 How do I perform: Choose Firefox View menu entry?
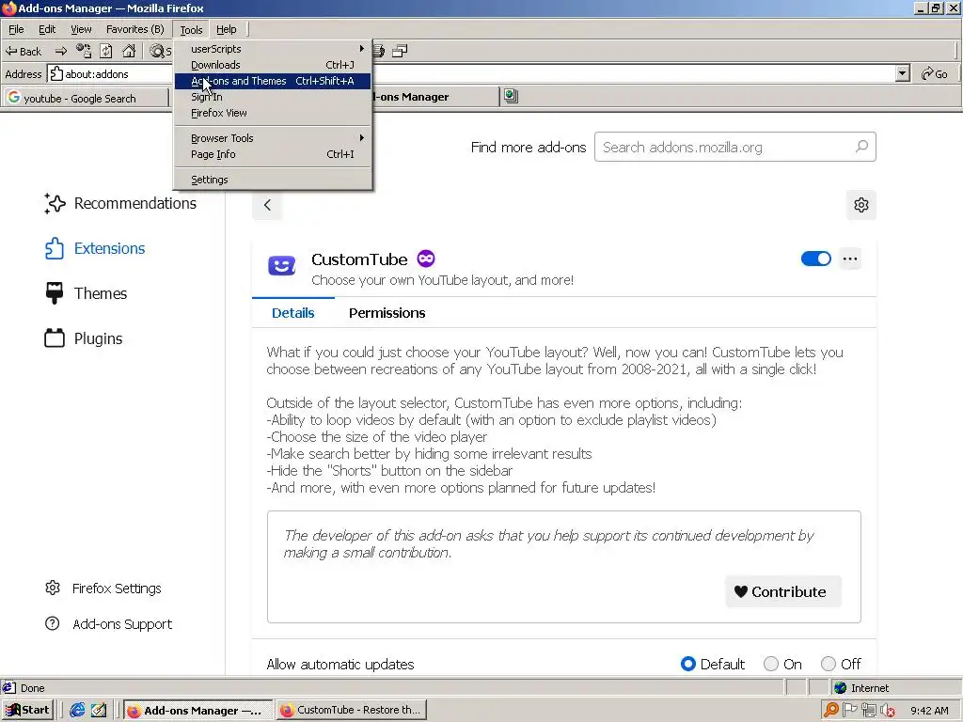(x=274, y=113)
